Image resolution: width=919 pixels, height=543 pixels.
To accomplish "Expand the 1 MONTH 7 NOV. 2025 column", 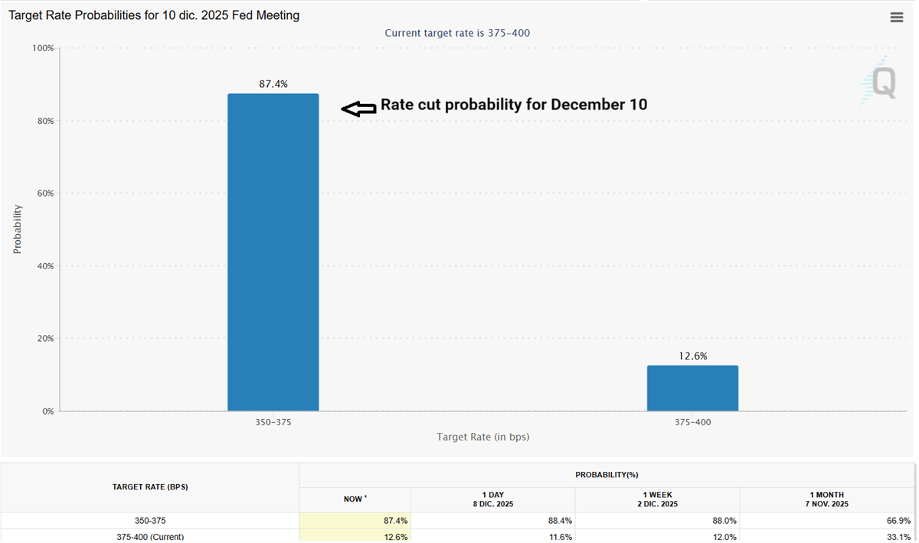I will point(827,499).
